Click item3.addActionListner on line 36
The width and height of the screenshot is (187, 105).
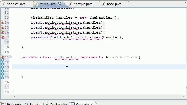pos(56,32)
